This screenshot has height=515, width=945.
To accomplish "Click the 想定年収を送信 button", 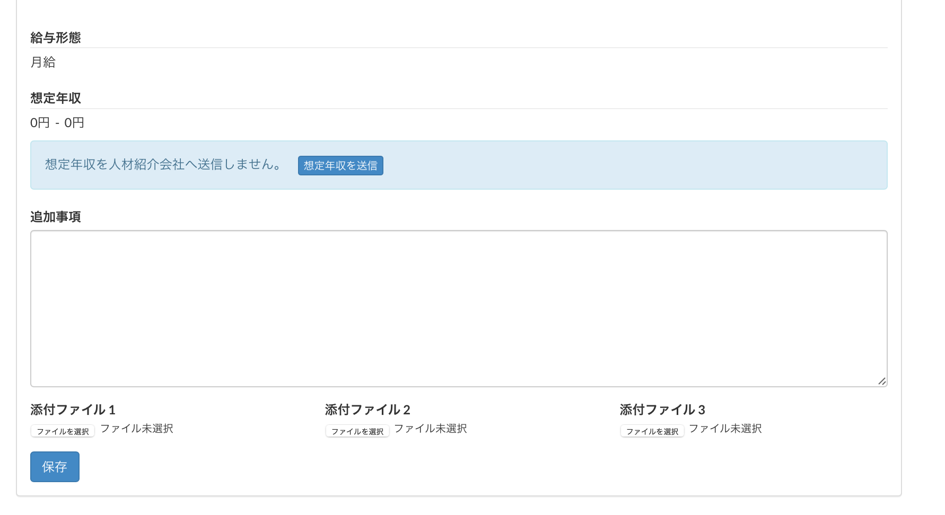I will [340, 165].
